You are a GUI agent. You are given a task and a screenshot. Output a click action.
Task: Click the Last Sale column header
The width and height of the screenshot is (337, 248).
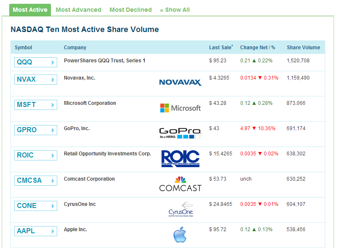(220, 48)
